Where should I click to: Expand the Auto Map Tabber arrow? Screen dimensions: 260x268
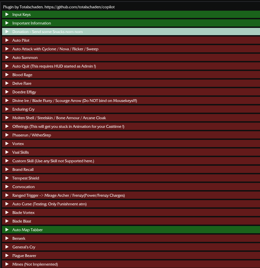coord(7,230)
